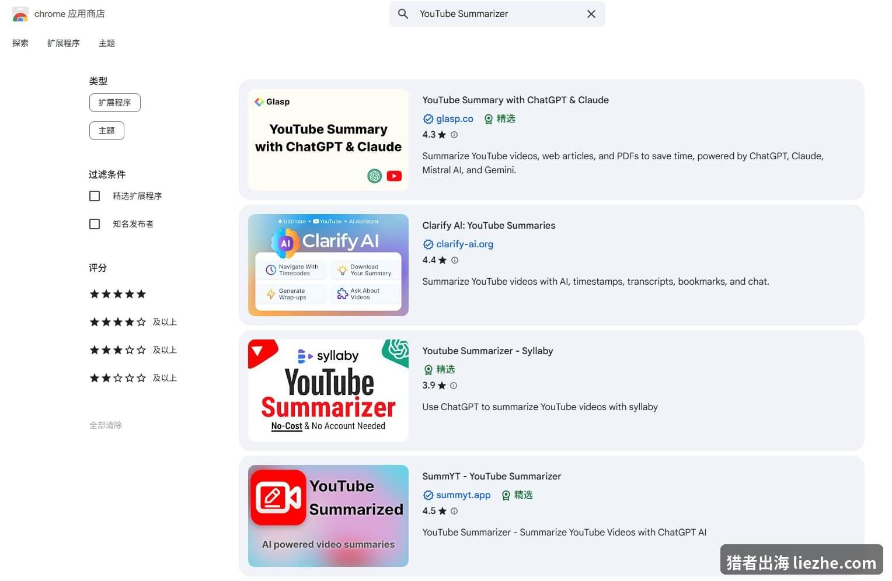Viewport: 892px width, 581px height.
Task: Click the star icon beside the 4.3 rating
Action: coord(442,135)
